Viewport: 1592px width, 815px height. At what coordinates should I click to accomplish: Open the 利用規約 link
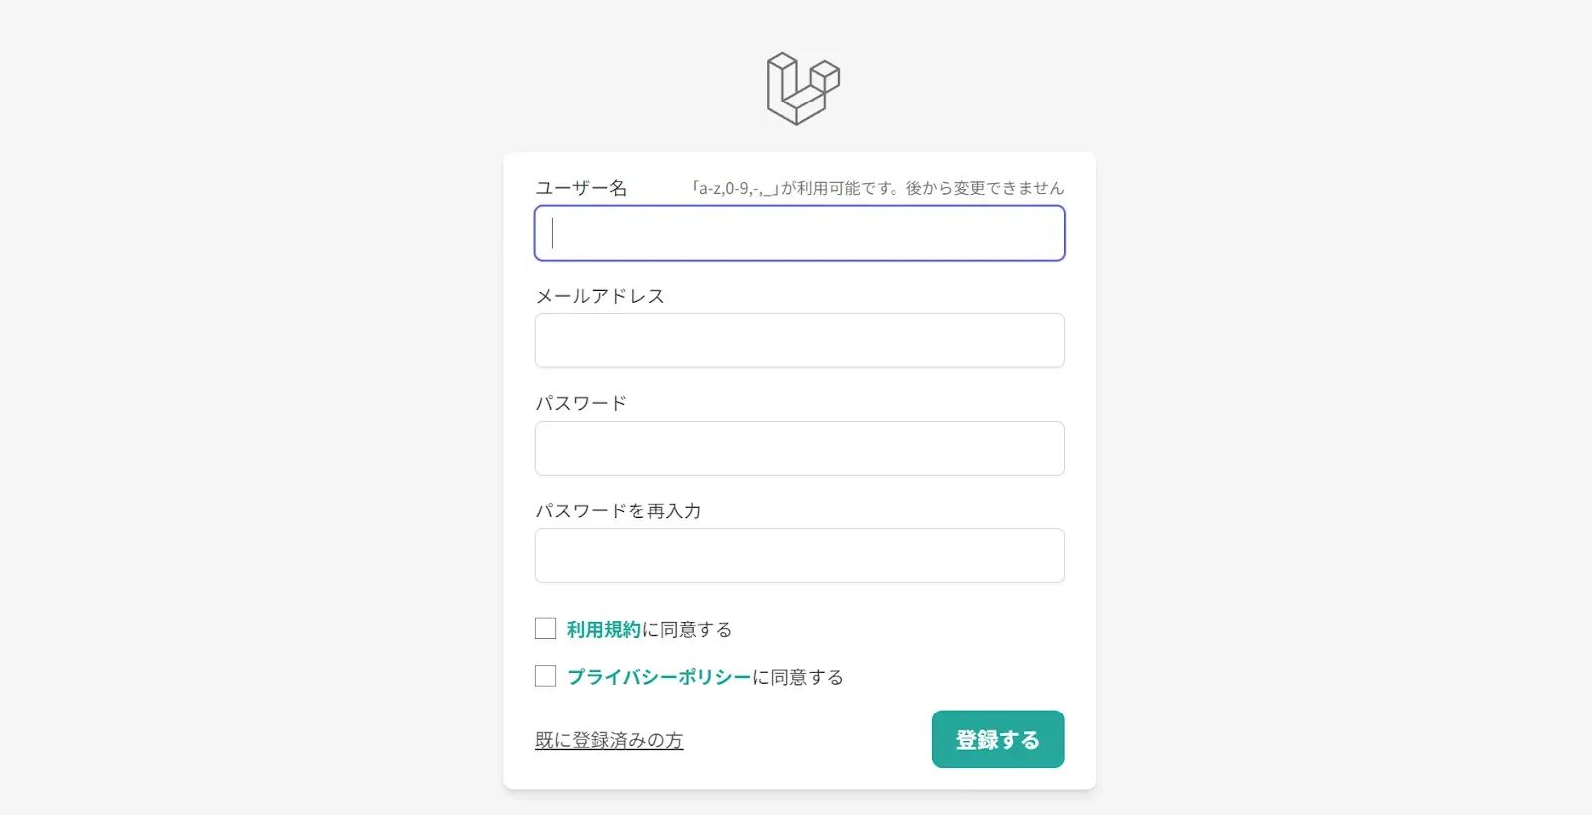pos(603,629)
